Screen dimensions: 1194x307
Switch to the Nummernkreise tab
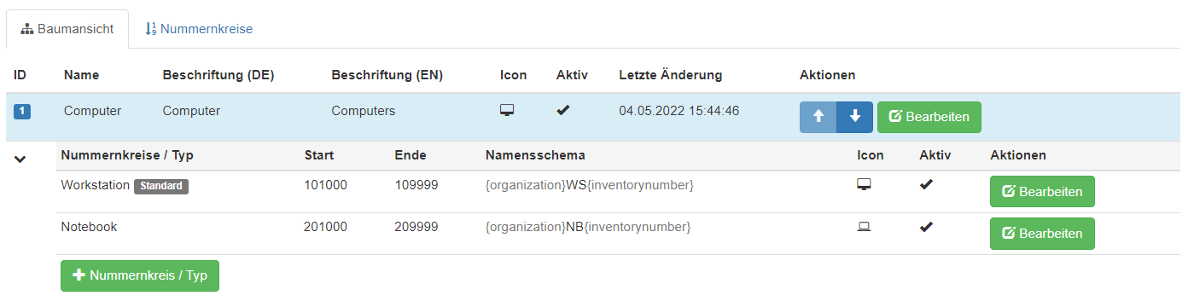(199, 29)
